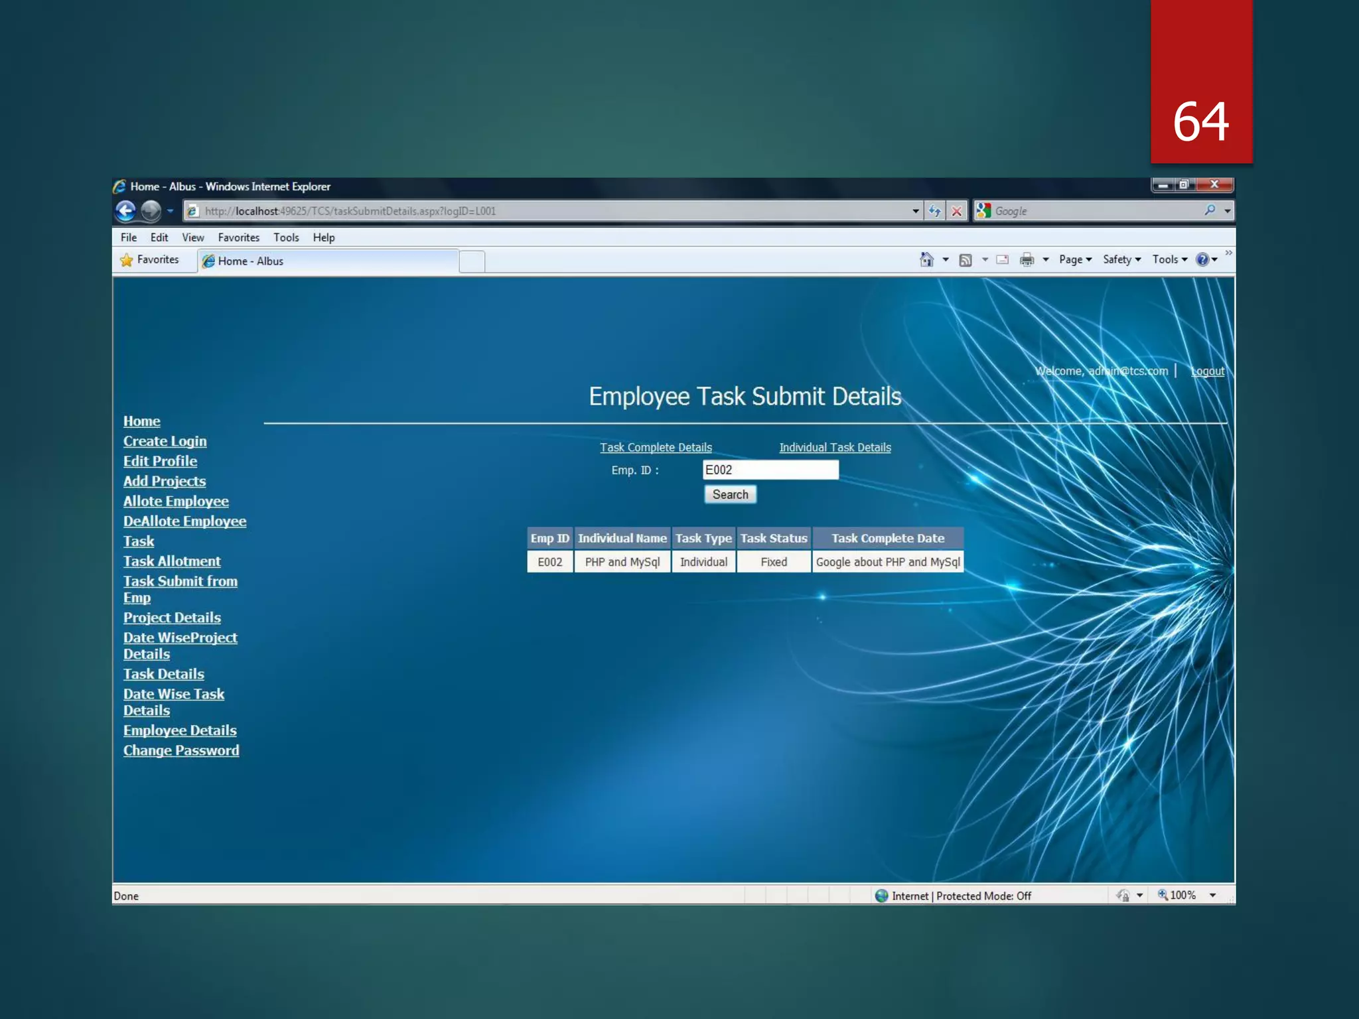Viewport: 1359px width, 1019px height.
Task: Open the Task Complete Details link
Action: coord(656,447)
